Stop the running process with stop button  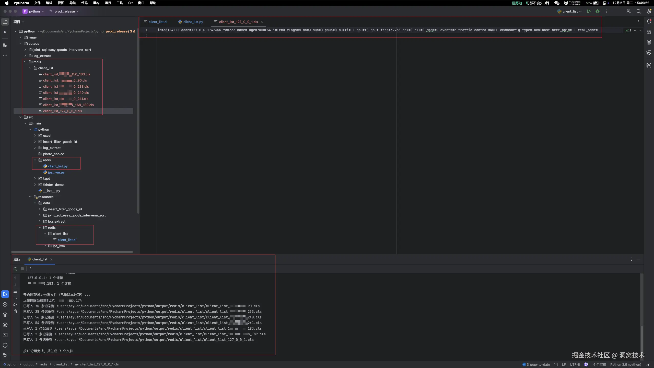pyautogui.click(x=22, y=269)
